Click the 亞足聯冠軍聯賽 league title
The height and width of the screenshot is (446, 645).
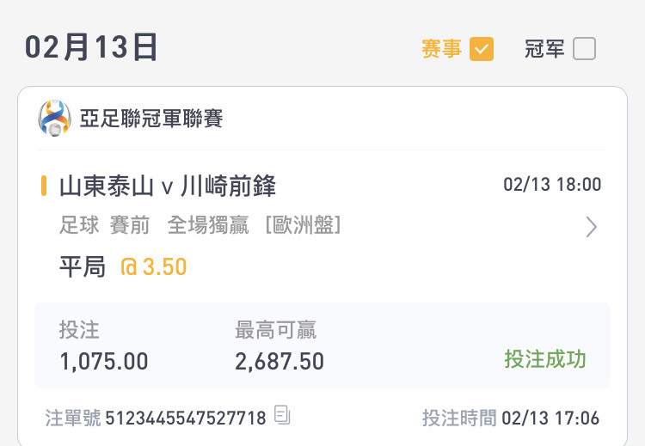(151, 119)
